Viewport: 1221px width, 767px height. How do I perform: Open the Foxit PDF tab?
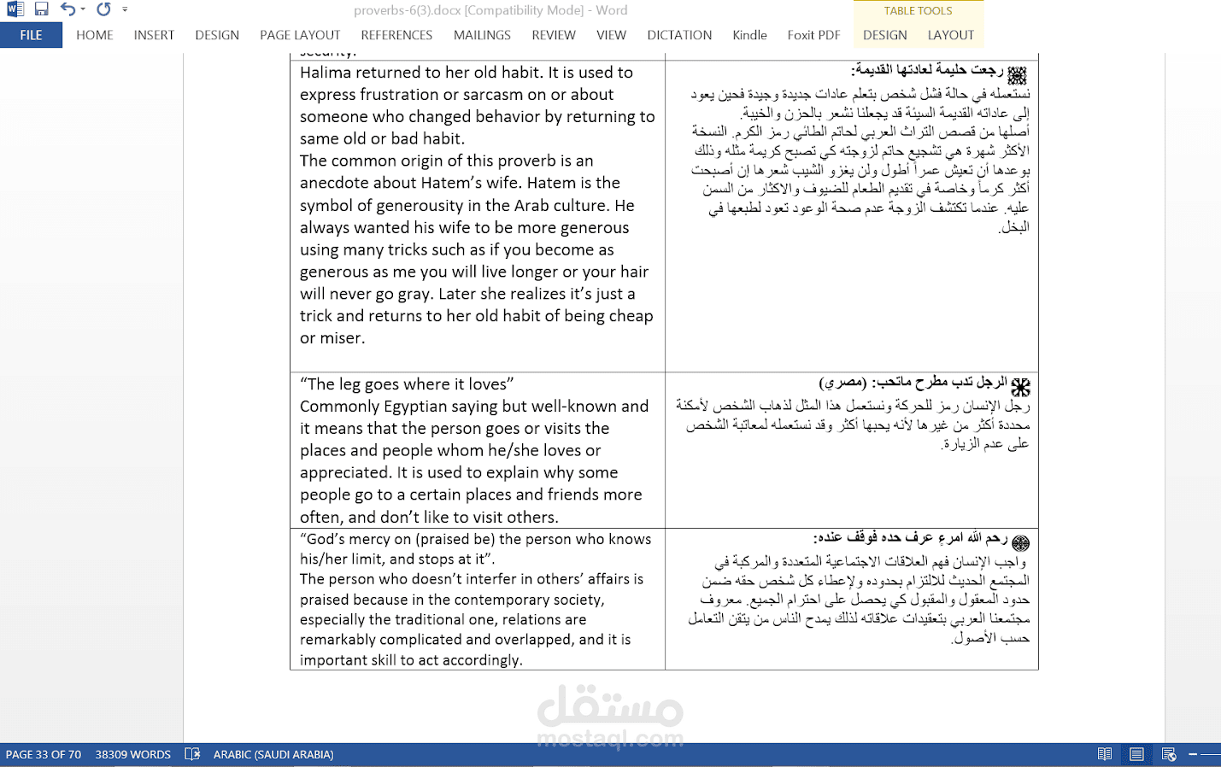tap(813, 35)
